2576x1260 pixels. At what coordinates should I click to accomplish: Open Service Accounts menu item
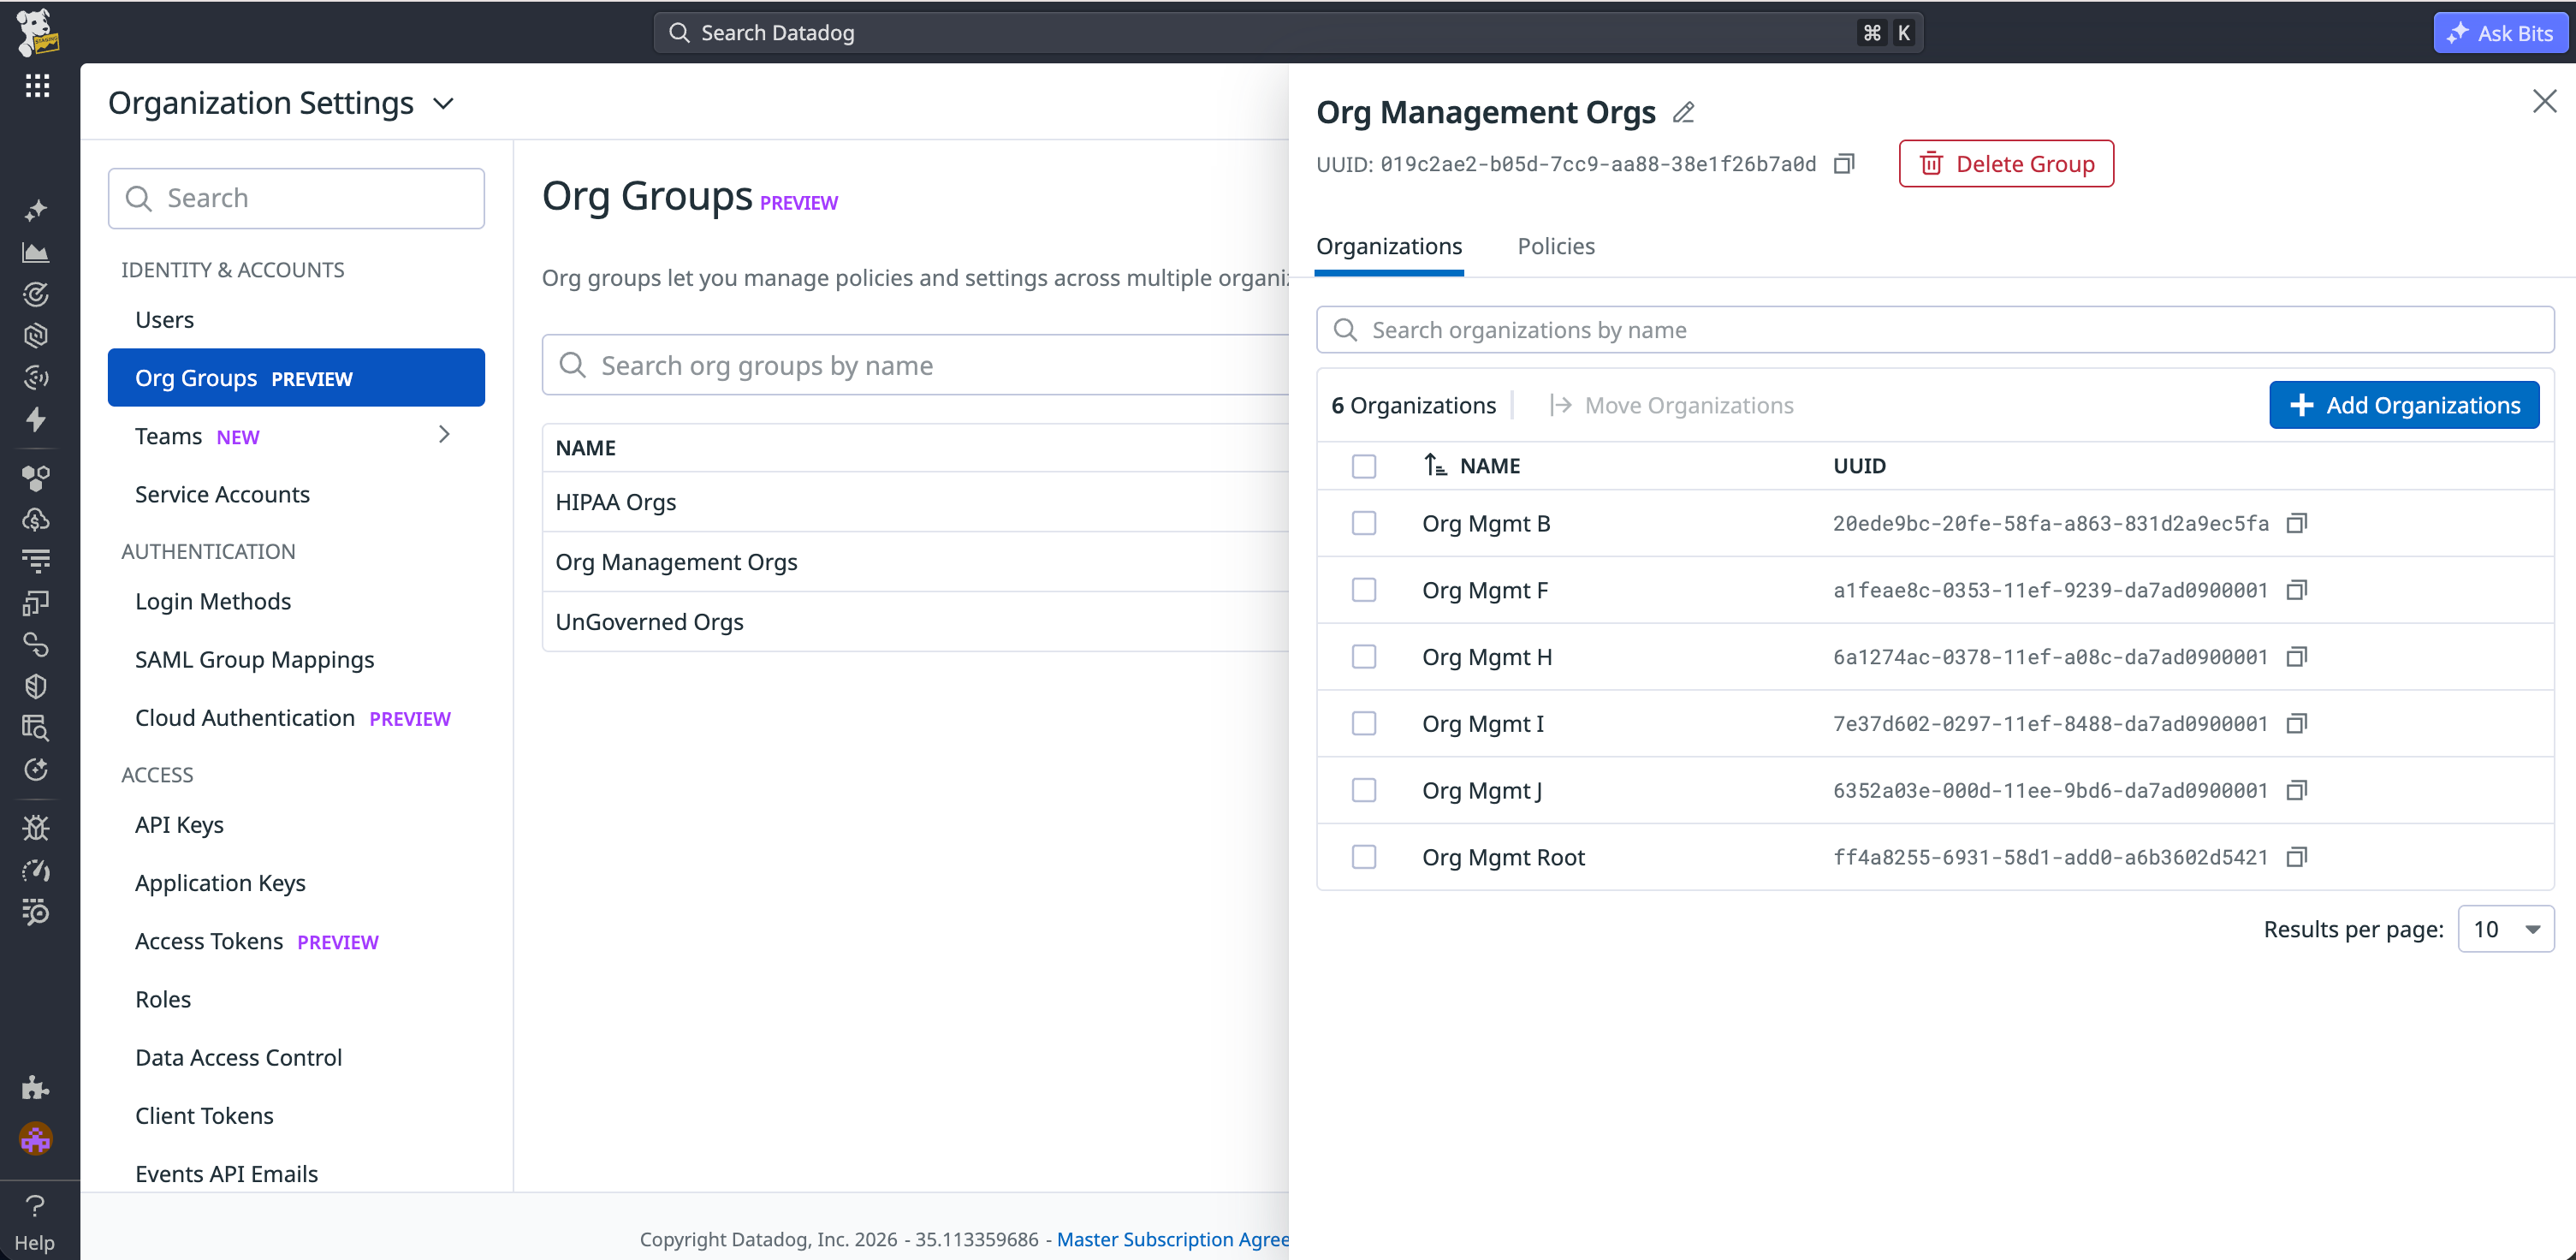[x=296, y=494]
